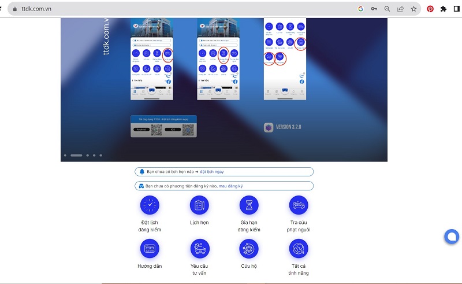Click the ttdk.com.vn address bar
The width and height of the screenshot is (462, 284).
173,9
